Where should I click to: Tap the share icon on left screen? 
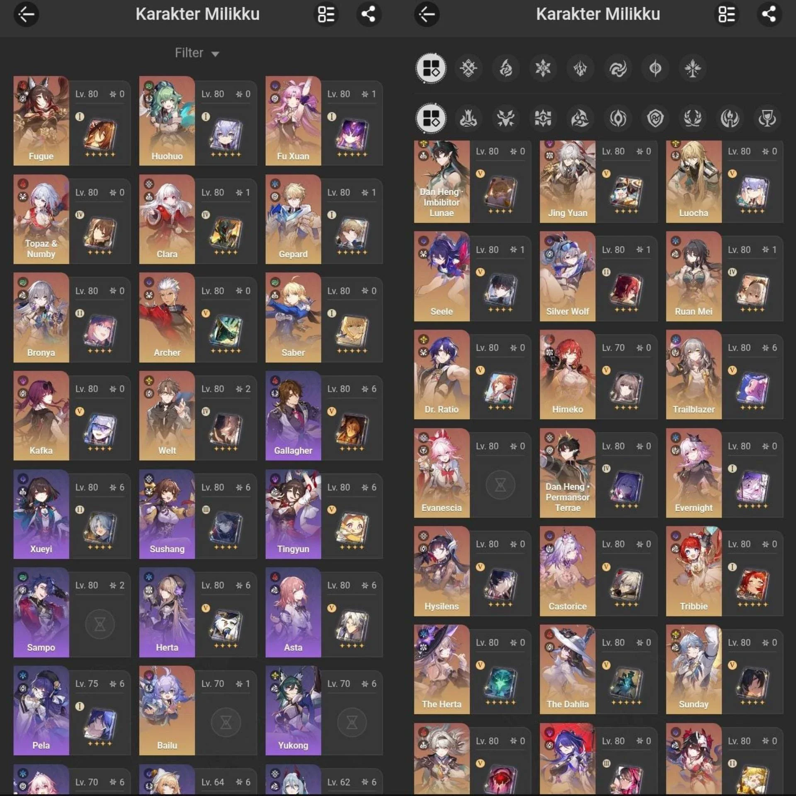tap(369, 15)
